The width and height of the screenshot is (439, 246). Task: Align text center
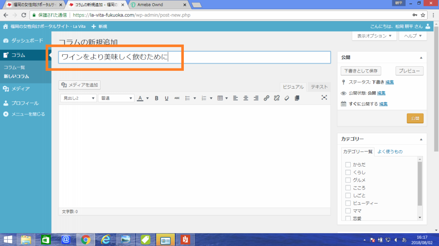pyautogui.click(x=246, y=98)
